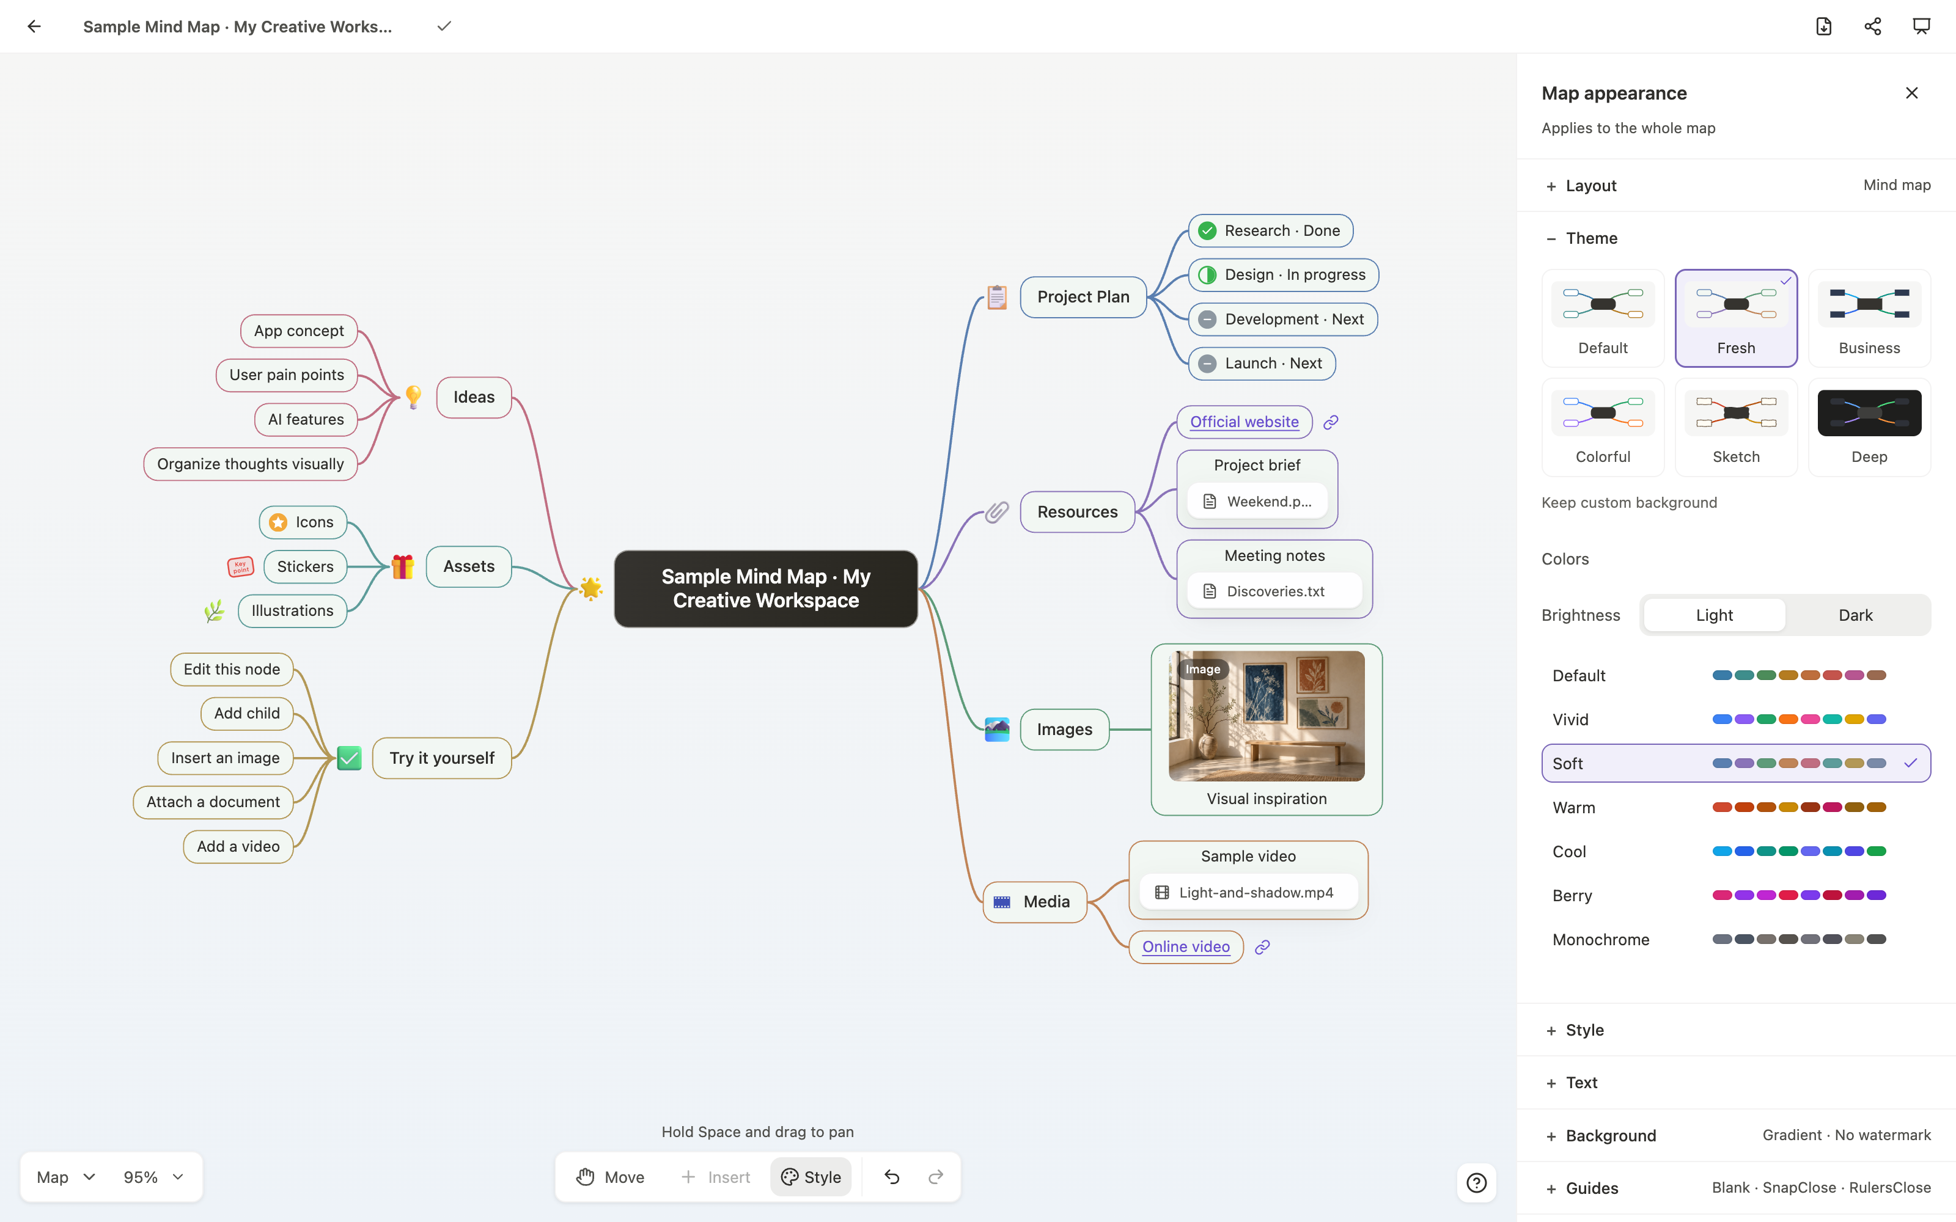
Task: Choose the Vivid color palette
Action: [x=1735, y=719]
